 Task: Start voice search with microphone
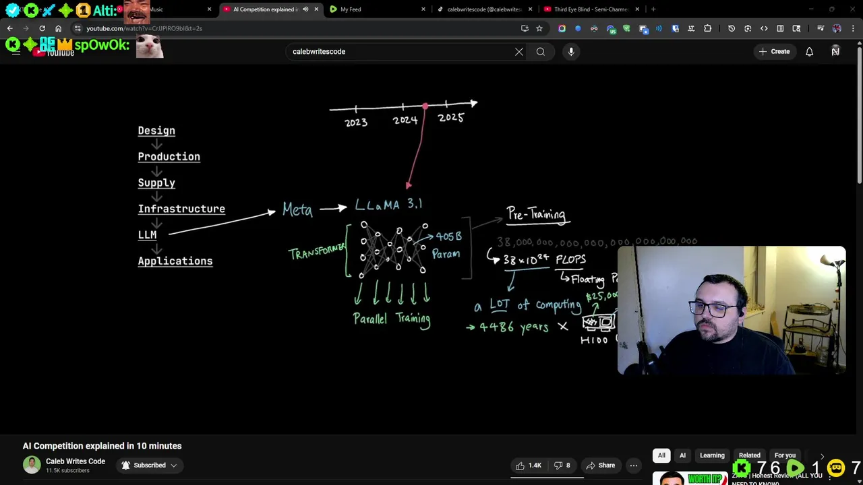(571, 51)
